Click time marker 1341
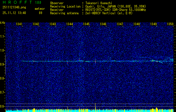176x112 pixels. pyautogui.click(x=19, y=24)
